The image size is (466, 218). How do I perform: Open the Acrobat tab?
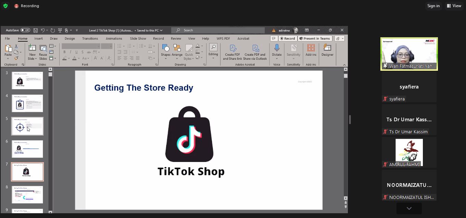[243, 39]
